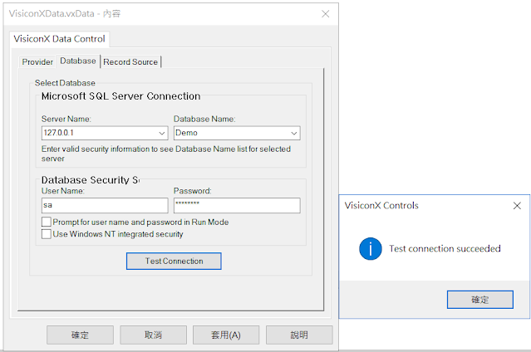Viewport: 531px width, 352px height.
Task: Open the Record Source tab
Action: point(130,62)
